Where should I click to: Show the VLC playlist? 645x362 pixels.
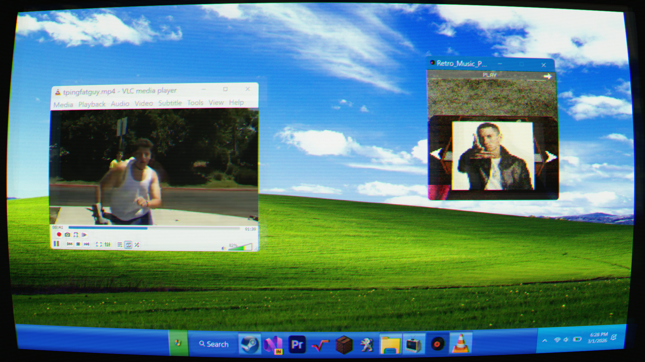pyautogui.click(x=120, y=245)
